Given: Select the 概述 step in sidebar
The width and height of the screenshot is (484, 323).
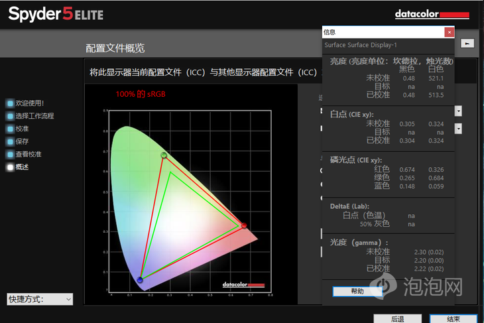Looking at the screenshot, I should [x=17, y=167].
